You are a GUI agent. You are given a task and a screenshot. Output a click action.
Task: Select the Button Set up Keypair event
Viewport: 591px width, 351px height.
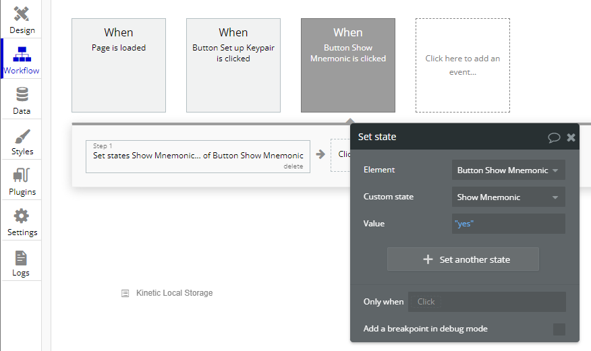[x=233, y=65]
